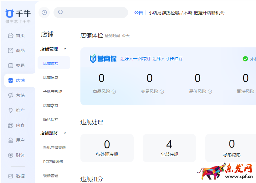
Task: Select the 数据 data icon in sidebar
Action: point(11,176)
